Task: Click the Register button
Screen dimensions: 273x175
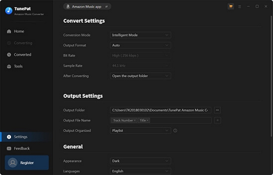Action: tap(27, 162)
